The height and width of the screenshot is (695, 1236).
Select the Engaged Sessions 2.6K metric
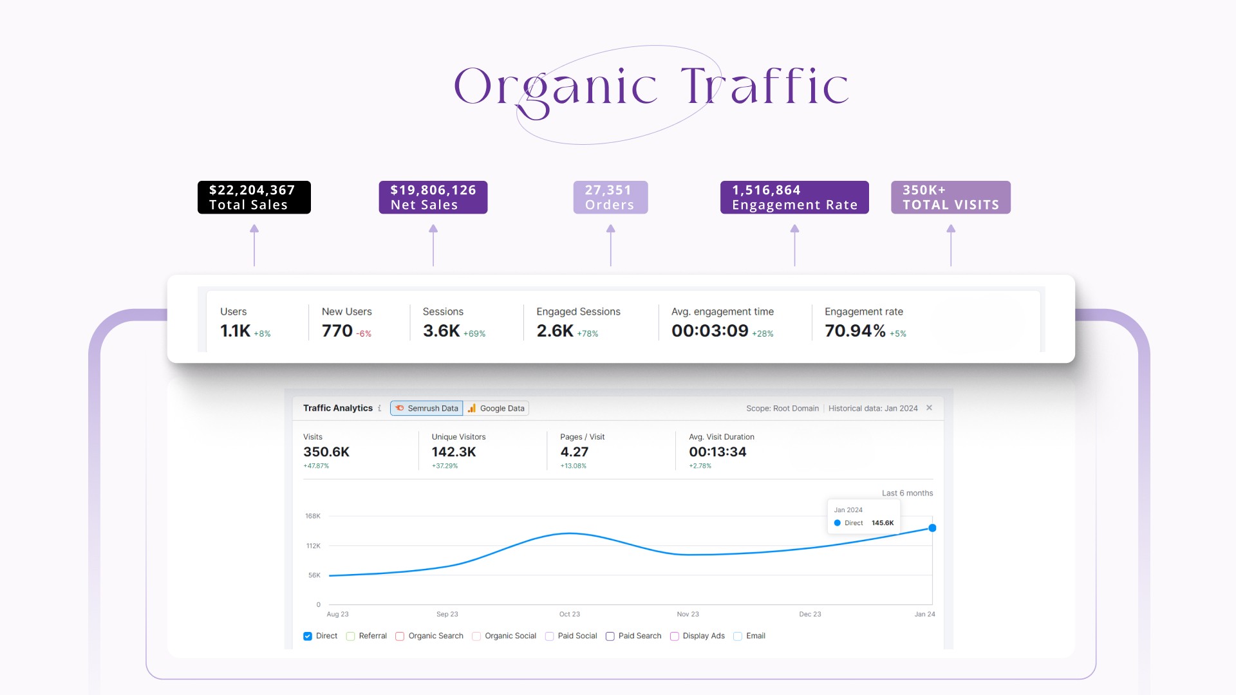(578, 322)
